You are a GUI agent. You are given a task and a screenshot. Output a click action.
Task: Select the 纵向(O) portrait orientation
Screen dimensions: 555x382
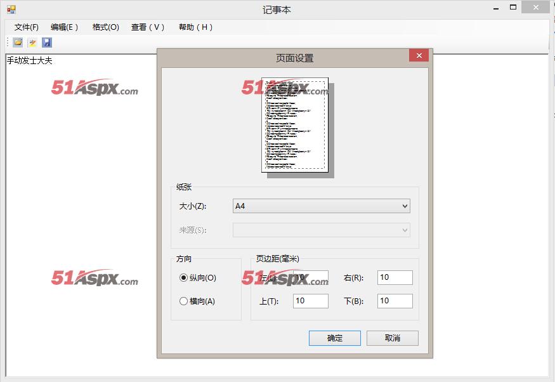pos(198,277)
